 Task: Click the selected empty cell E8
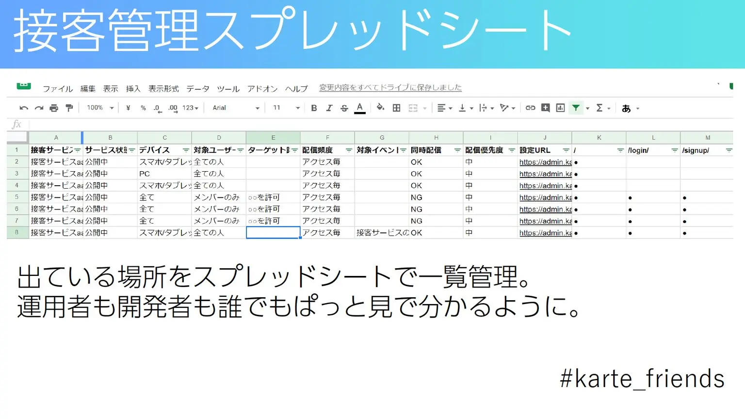pos(273,233)
